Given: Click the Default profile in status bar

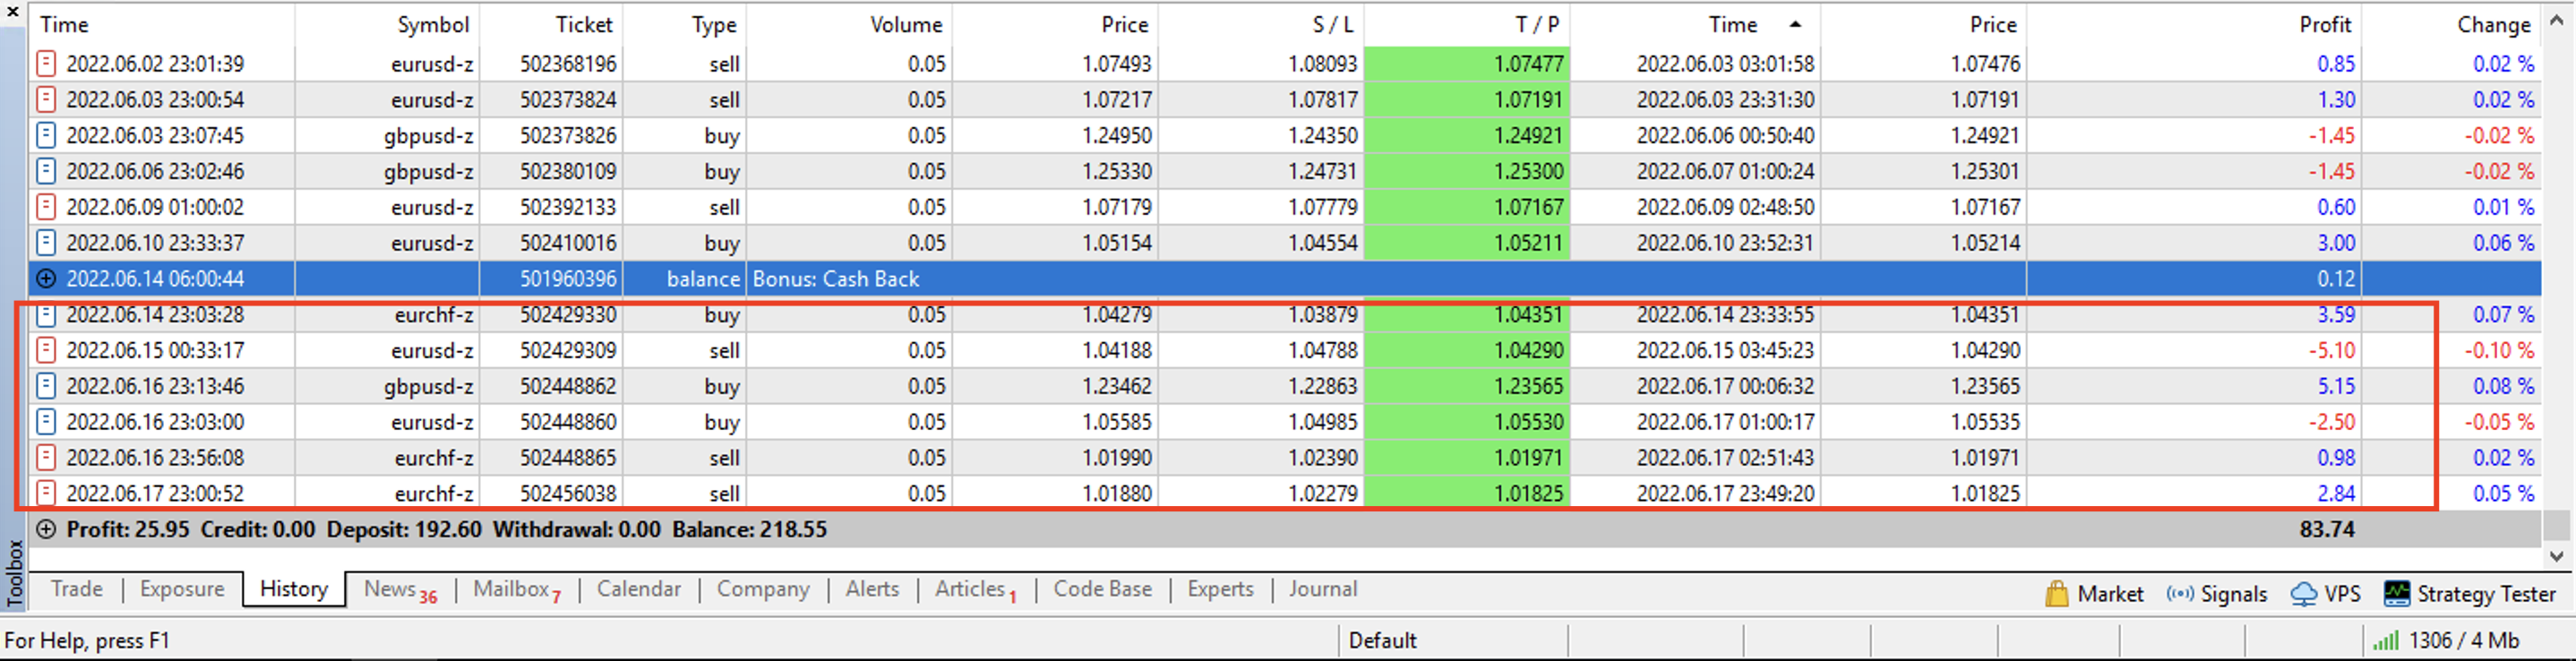Looking at the screenshot, I should tap(1382, 641).
